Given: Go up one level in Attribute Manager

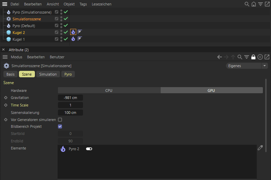Looking at the screenshot, I should (x=233, y=57).
